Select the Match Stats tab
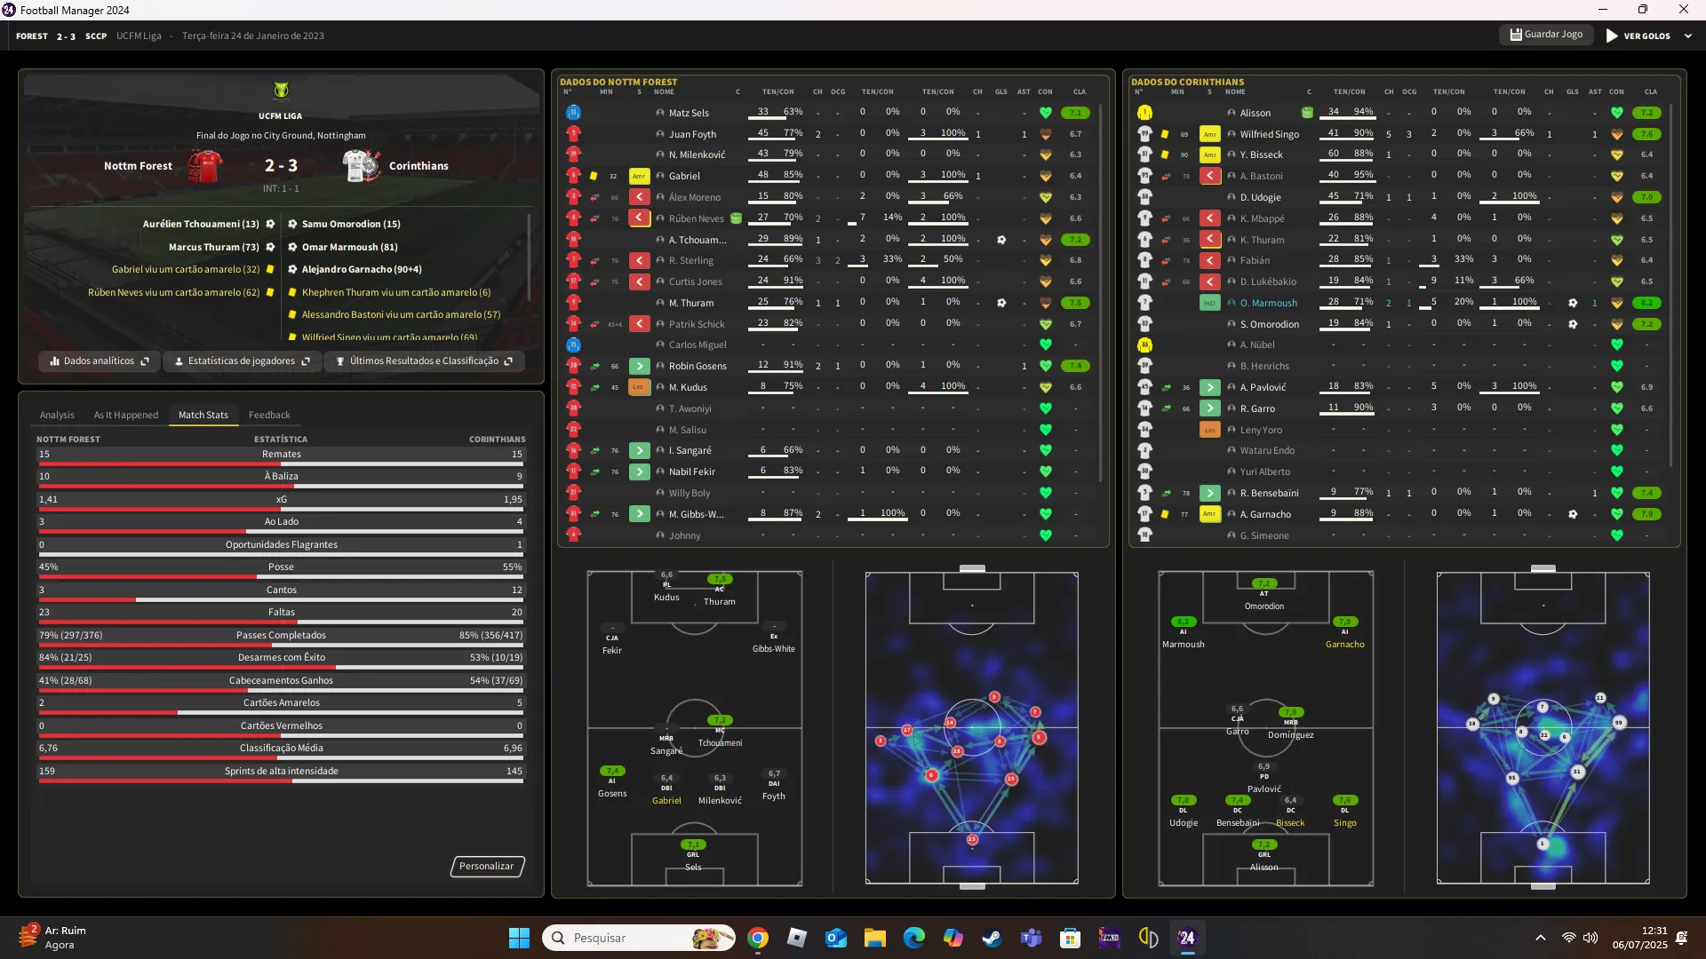Viewport: 1706px width, 959px height. [203, 415]
